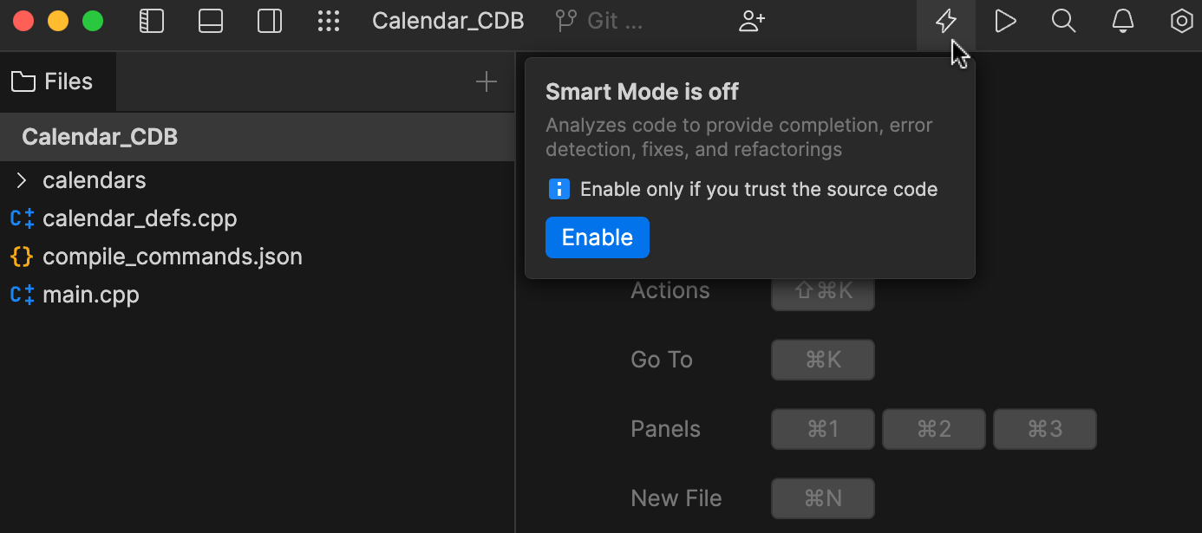Click the info icon in Smart Mode popup

click(559, 189)
